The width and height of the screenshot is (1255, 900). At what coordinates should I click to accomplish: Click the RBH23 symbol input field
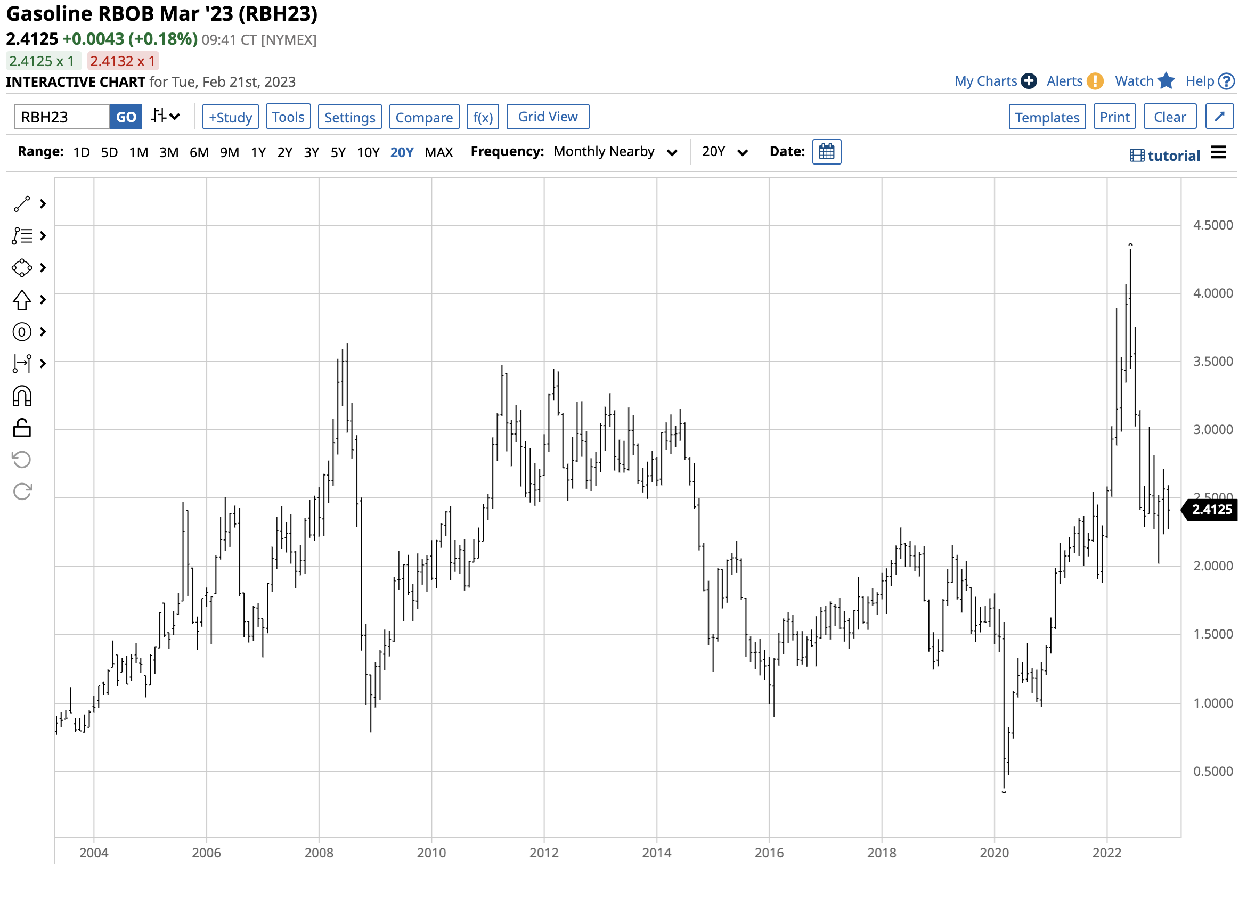pyautogui.click(x=62, y=117)
